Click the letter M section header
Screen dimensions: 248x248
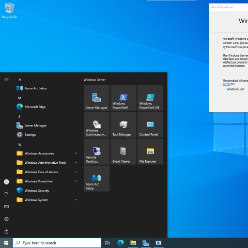[20, 98]
